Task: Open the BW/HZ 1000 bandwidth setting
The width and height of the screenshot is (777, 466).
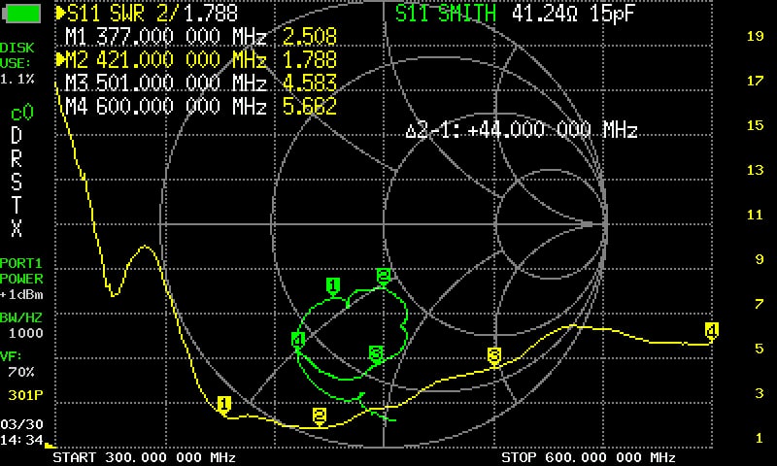Action: [22, 324]
